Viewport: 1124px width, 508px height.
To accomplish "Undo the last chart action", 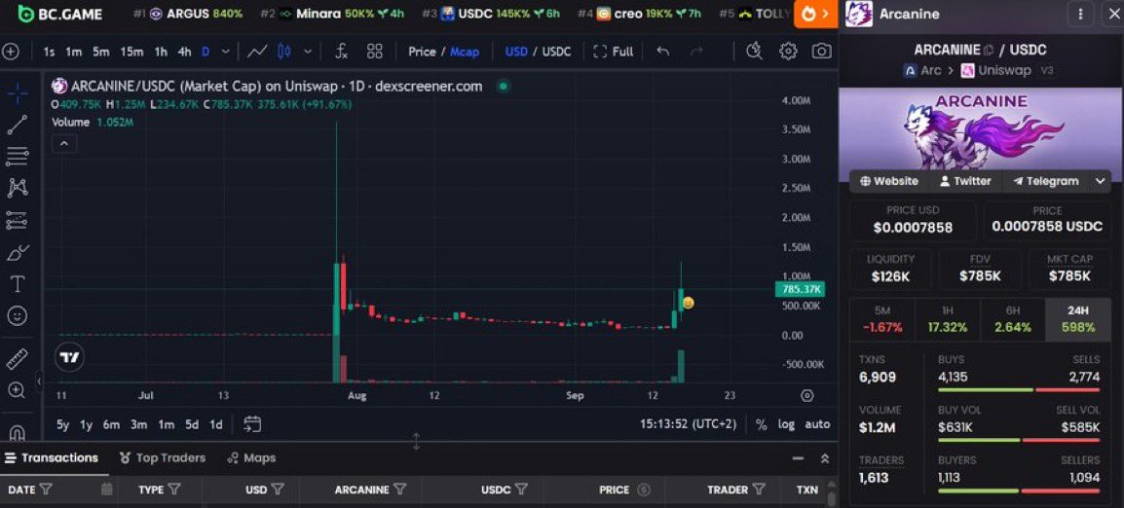I will click(663, 52).
